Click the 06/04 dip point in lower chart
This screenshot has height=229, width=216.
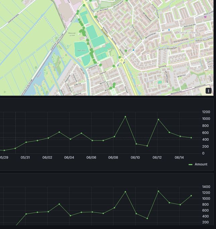[70, 216]
